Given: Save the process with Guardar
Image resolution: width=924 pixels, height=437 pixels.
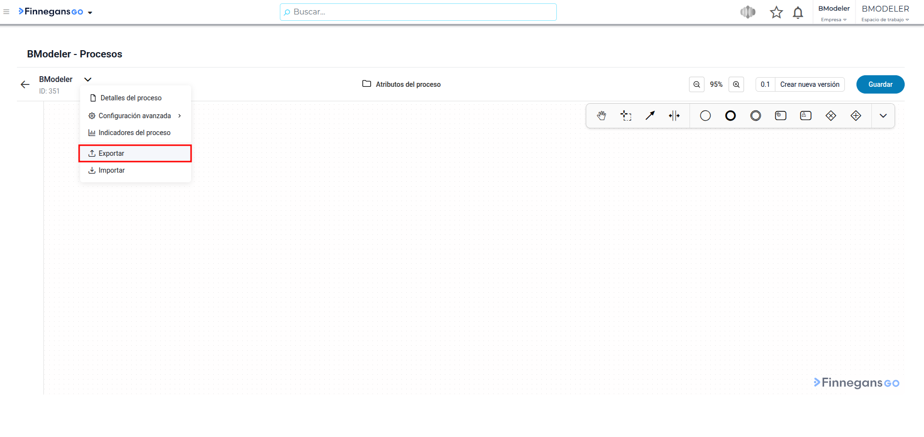Looking at the screenshot, I should pos(880,84).
